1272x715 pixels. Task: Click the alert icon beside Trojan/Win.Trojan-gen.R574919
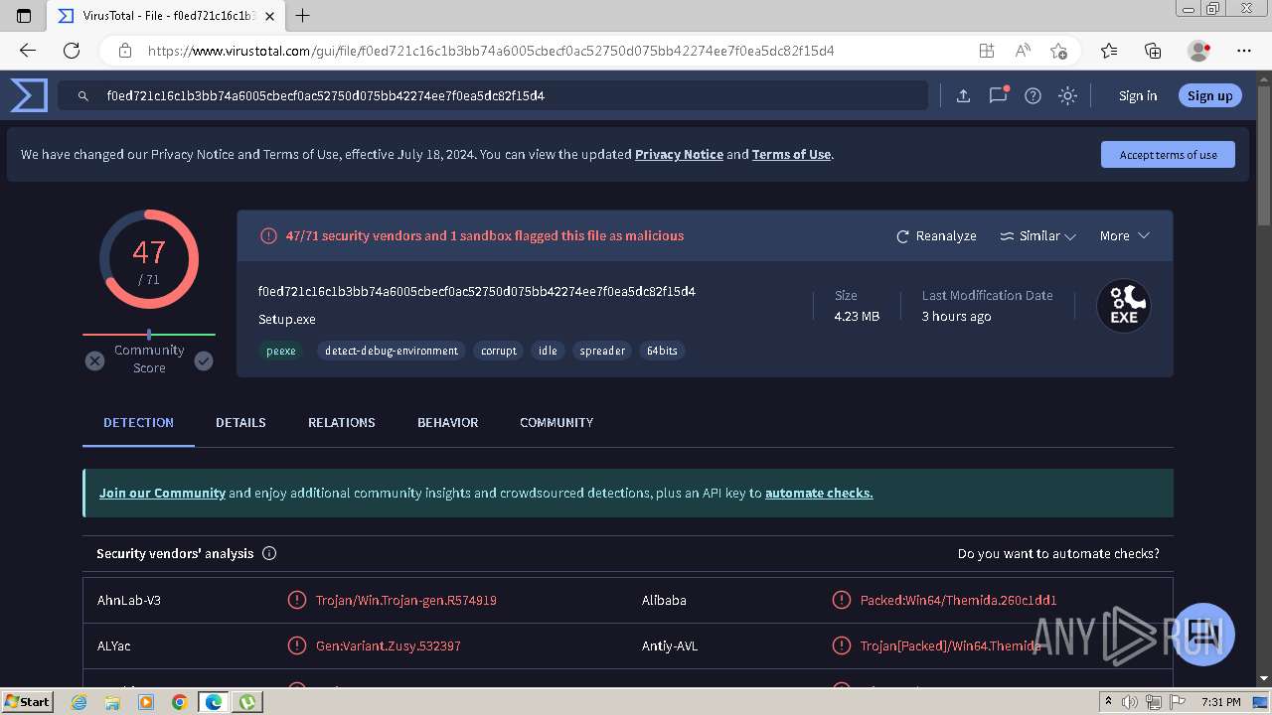pyautogui.click(x=296, y=600)
